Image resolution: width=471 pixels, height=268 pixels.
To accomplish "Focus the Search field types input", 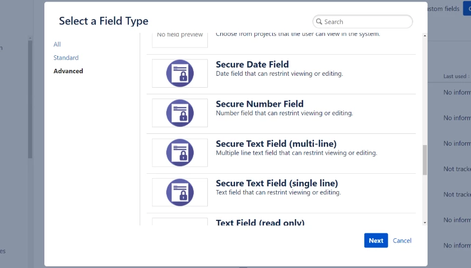I will [x=363, y=22].
